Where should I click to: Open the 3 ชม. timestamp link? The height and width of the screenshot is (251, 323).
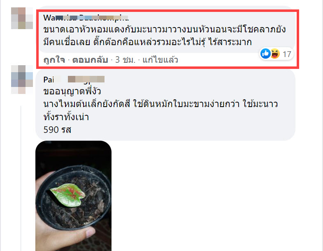[x=125, y=60]
